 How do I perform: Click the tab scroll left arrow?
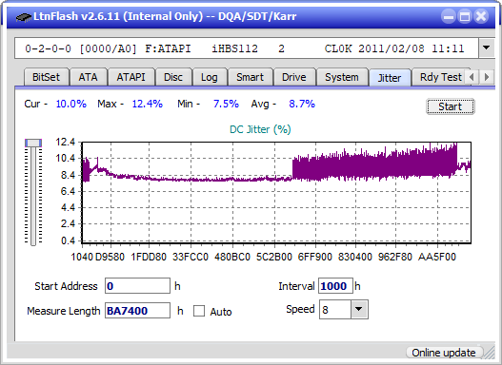pos(472,77)
